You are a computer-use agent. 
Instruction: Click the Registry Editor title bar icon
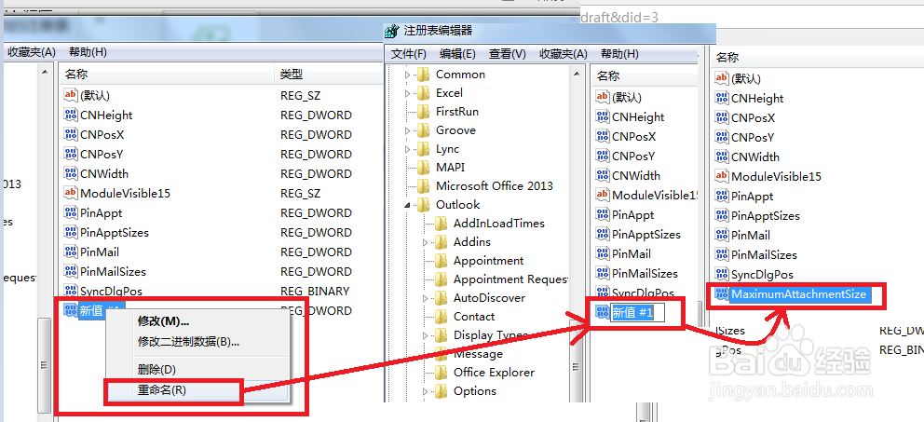(392, 32)
